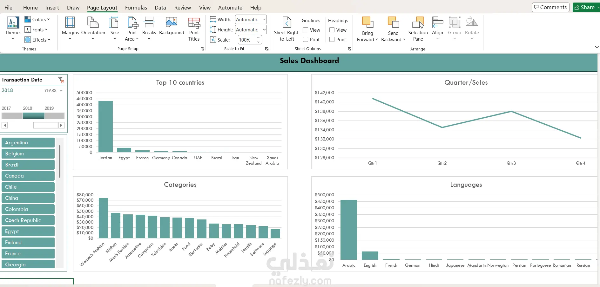
Task: Open theme Colors options
Action: [37, 19]
